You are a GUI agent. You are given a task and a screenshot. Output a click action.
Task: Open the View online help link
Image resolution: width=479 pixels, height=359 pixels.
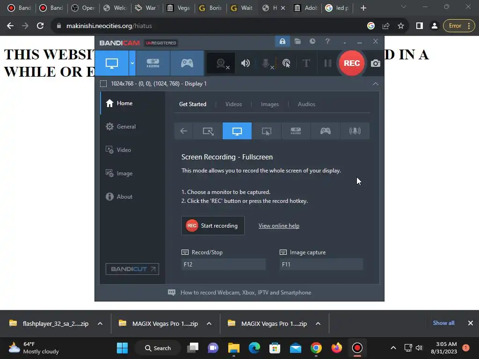pos(279,226)
